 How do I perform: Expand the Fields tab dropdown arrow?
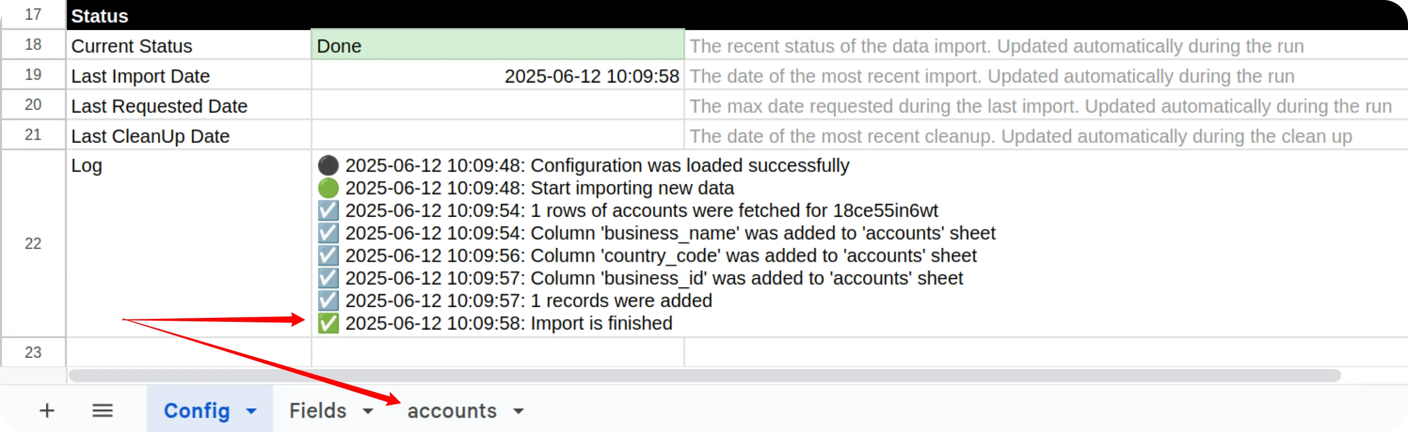[369, 411]
